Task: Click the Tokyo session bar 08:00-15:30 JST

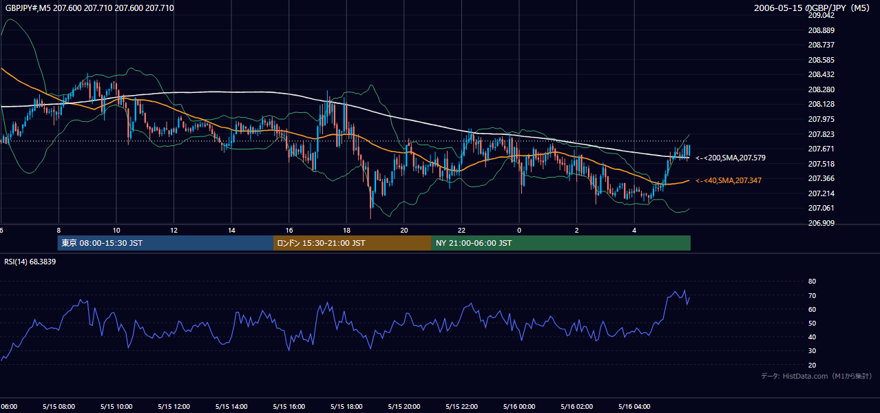Action: tap(165, 243)
